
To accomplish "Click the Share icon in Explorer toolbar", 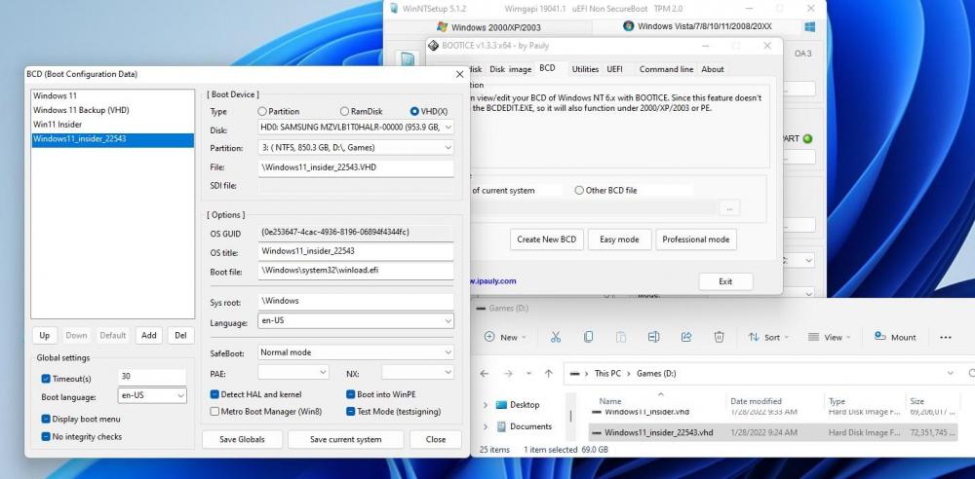I will pyautogui.click(x=685, y=337).
